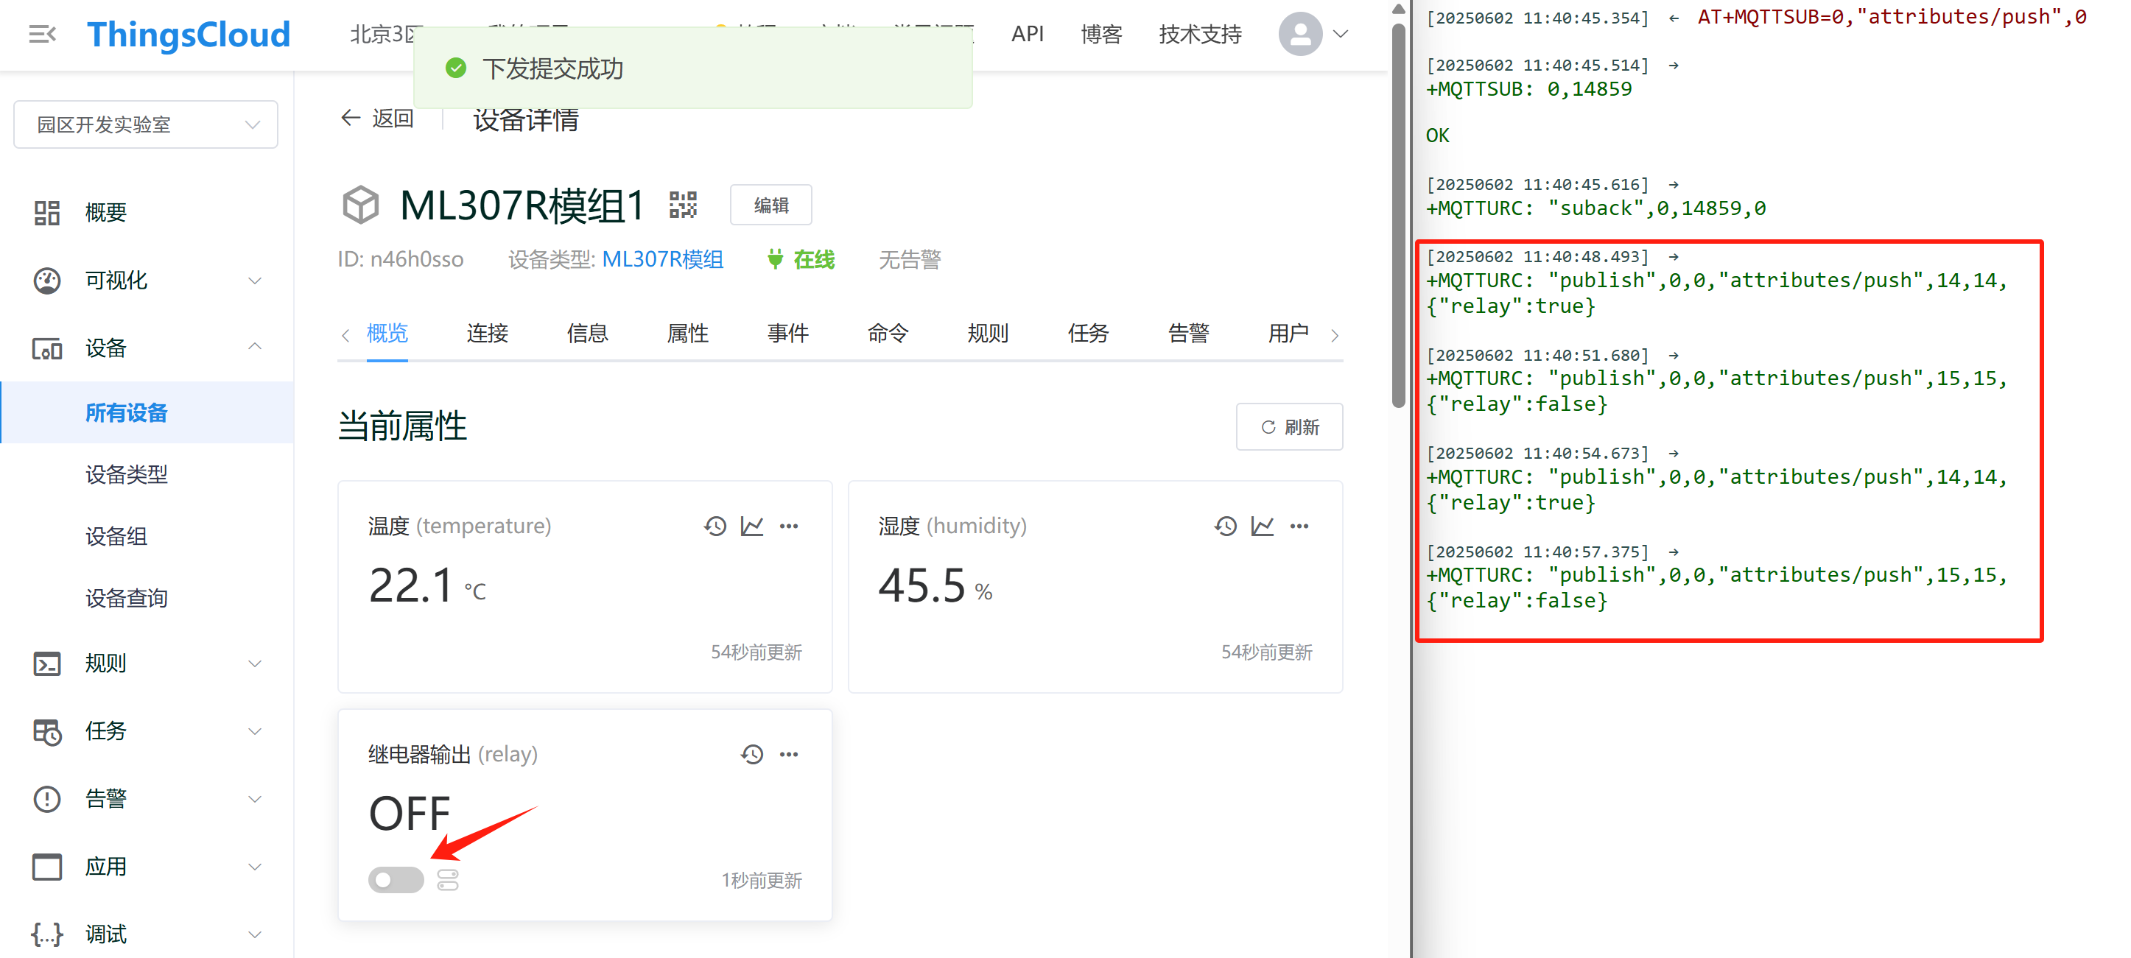Switch to the 事件 tab
This screenshot has width=2131, height=958.
(x=787, y=334)
